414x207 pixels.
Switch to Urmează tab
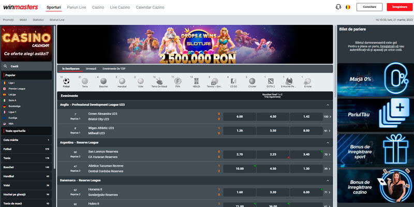click(x=91, y=69)
